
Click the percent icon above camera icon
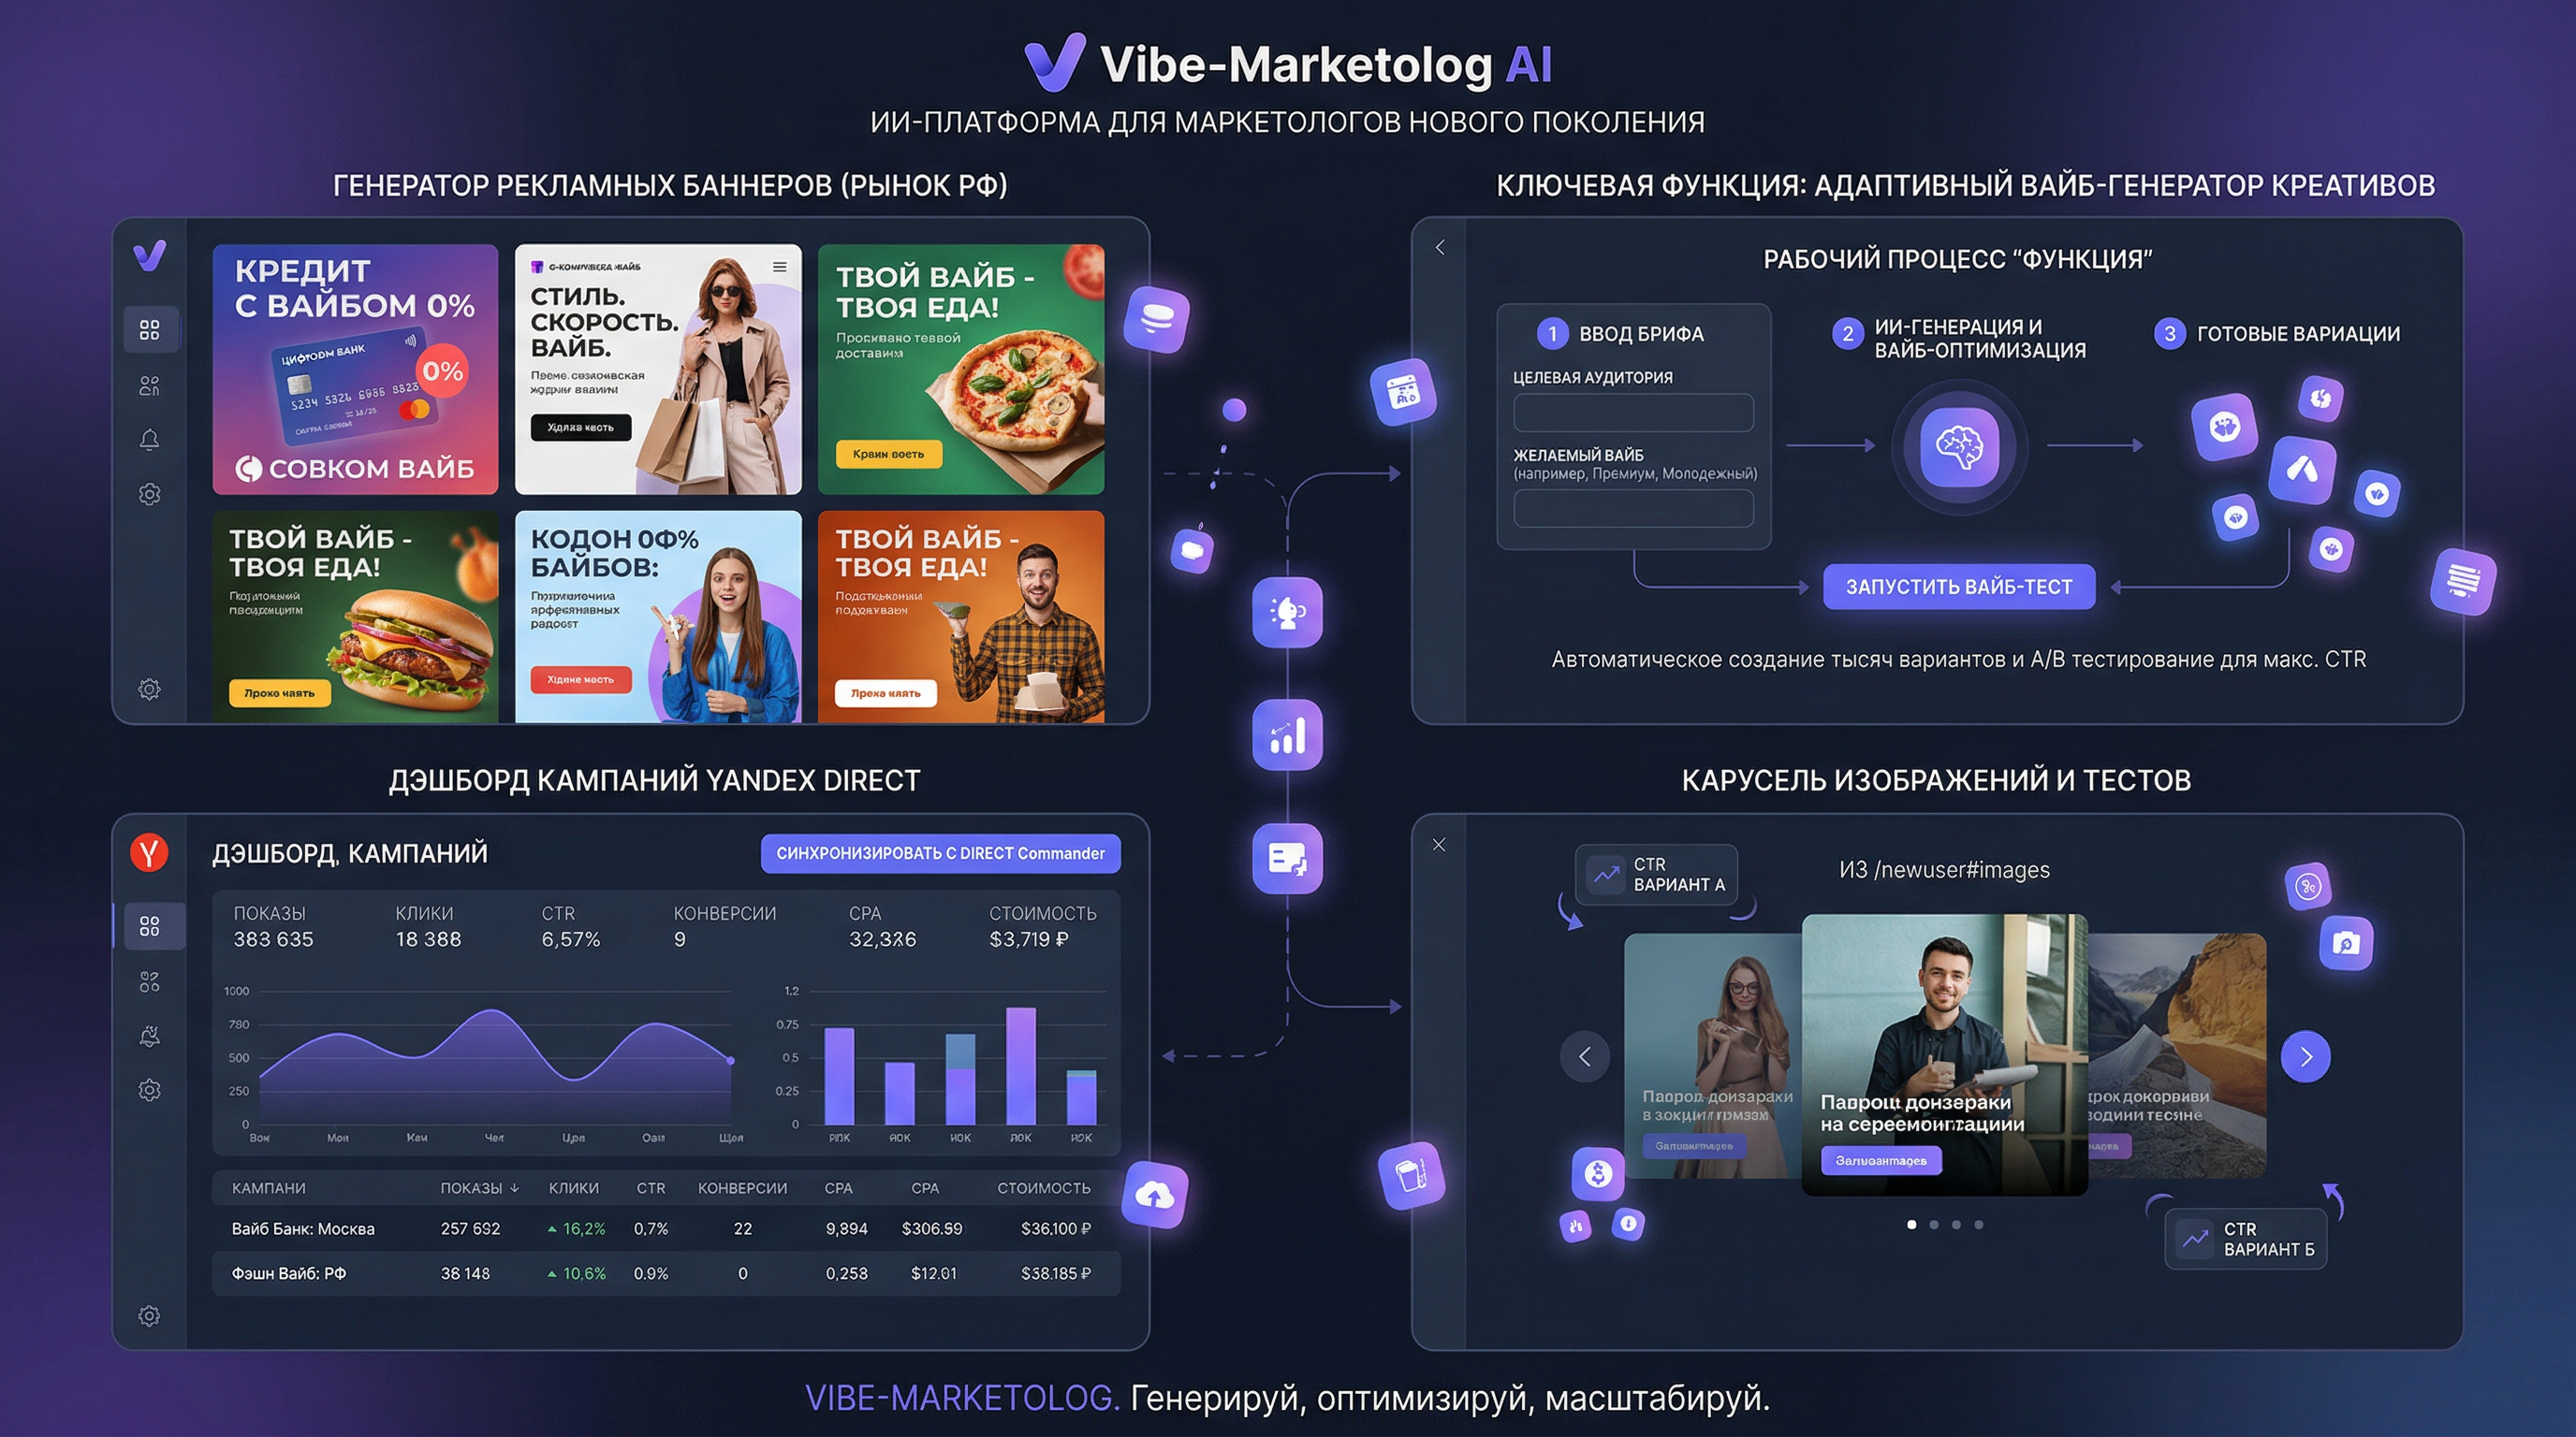pos(2308,886)
